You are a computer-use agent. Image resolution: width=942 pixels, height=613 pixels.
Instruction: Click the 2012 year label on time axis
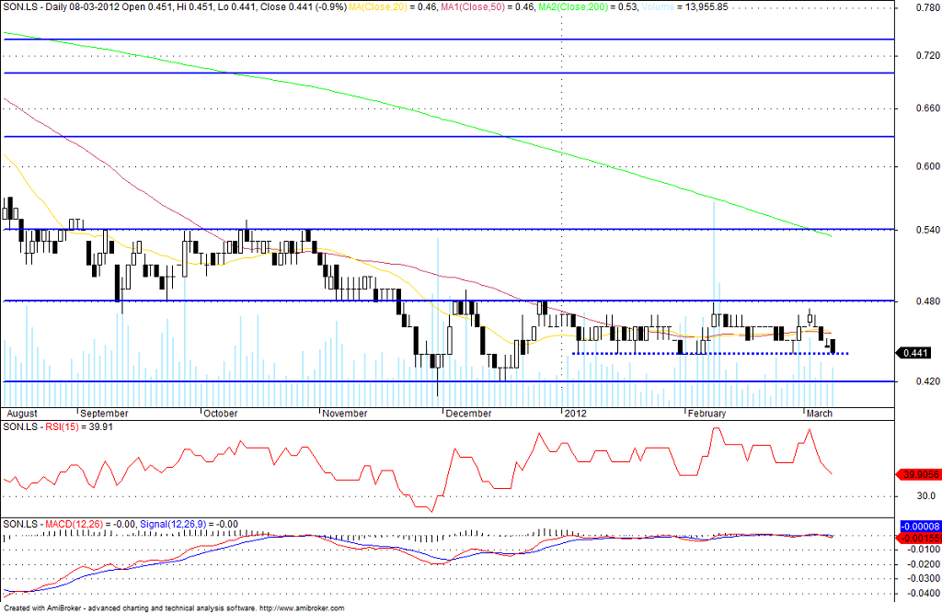575,414
